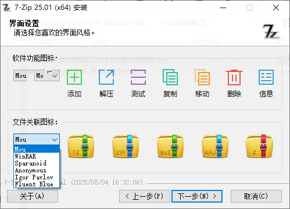The width and height of the screenshot is (290, 209).
Task: Open the first Mou function icon dropdown
Action: coord(20,75)
